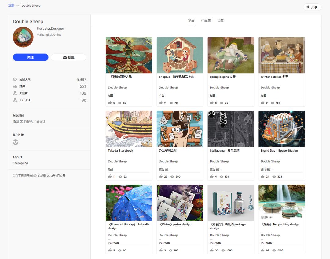Image resolution: width=330 pixels, height=259 pixels.
Task: Click the Double Sheep profile avatar
Action: [x=23, y=37]
